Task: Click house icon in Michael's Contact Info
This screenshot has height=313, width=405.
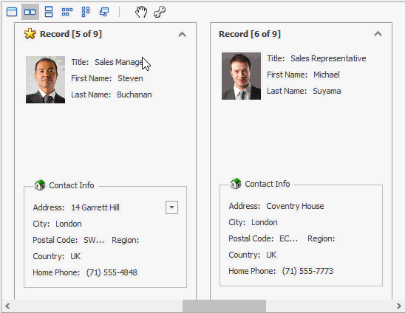Action: click(x=236, y=184)
